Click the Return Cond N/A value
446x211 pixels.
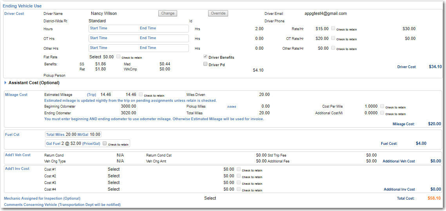click(120, 155)
